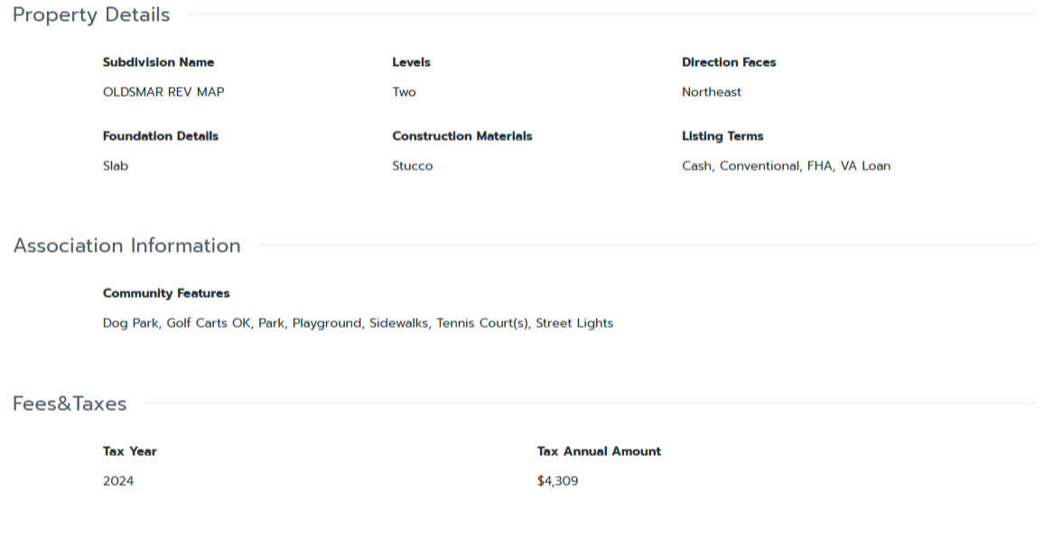Select the Slab foundation value
The width and height of the screenshot is (1044, 549).
pos(116,166)
